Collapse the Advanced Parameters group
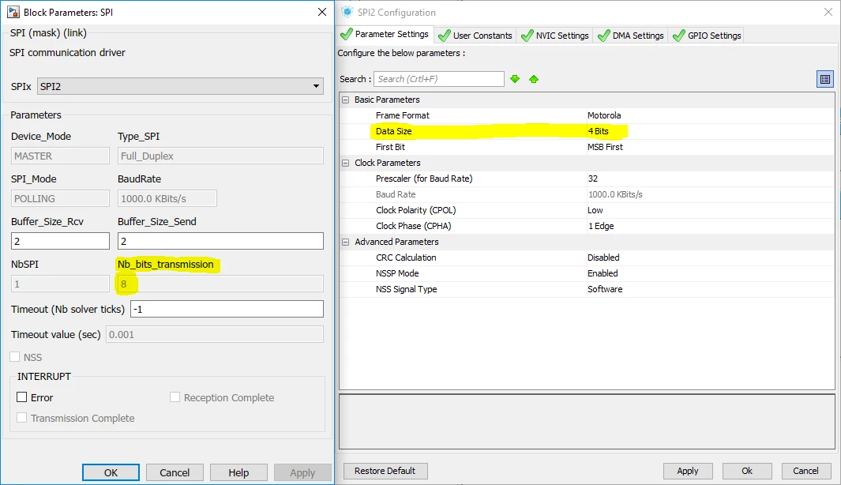 [346, 242]
